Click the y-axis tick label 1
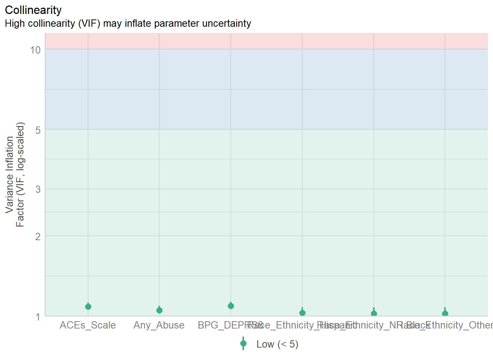This screenshot has width=493, height=352. tap(38, 317)
